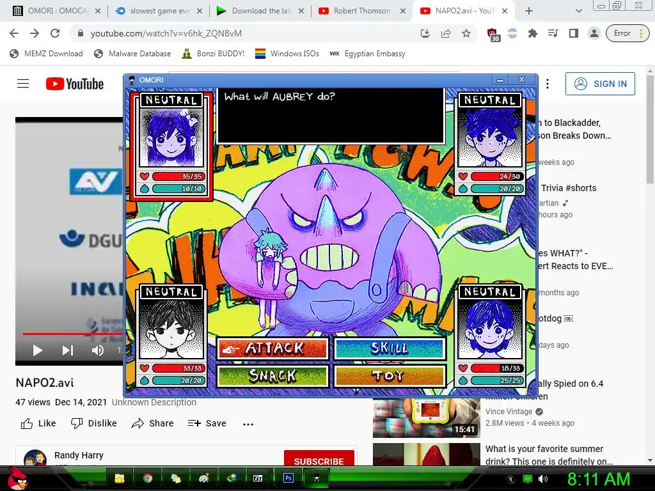Choose ATTACK in the OMORI battle menu
The height and width of the screenshot is (491, 655).
[x=272, y=348]
